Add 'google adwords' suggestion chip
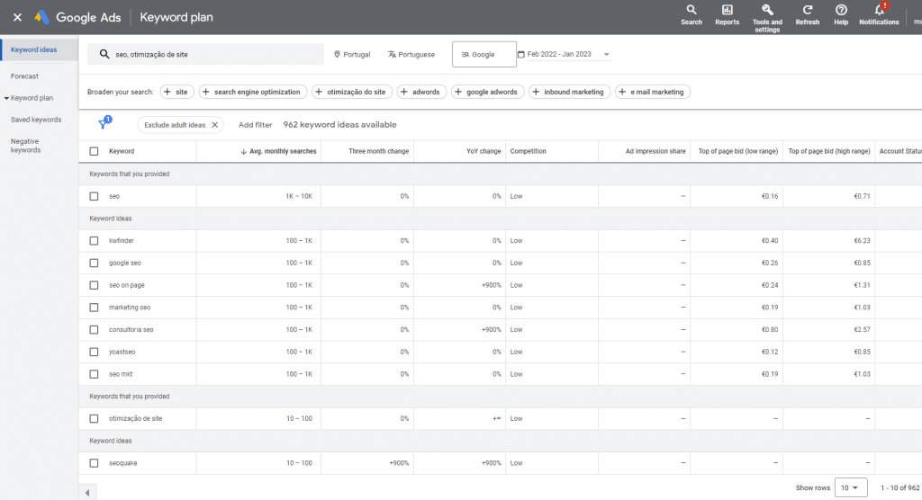The width and height of the screenshot is (922, 500). pyautogui.click(x=487, y=92)
